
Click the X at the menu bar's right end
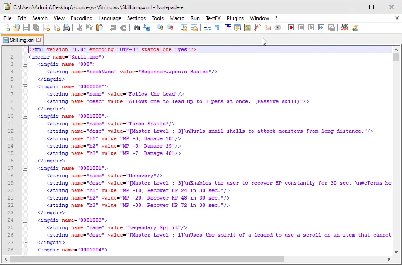397,18
